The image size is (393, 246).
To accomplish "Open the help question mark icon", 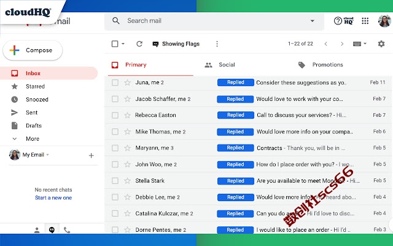I will point(338,21).
